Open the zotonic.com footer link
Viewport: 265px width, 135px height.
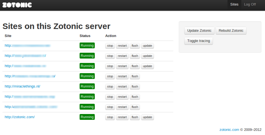click(229, 129)
